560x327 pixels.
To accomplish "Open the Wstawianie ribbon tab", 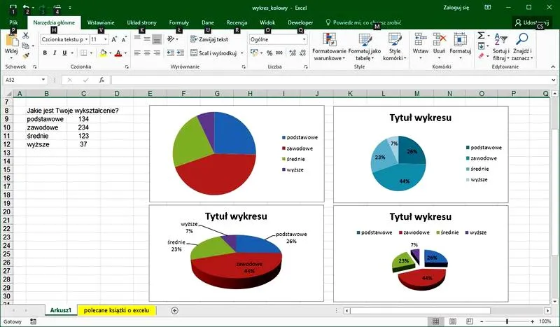I will coord(101,22).
